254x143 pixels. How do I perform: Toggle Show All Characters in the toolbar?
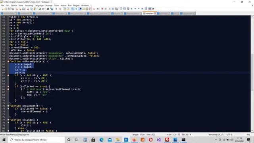point(76,9)
